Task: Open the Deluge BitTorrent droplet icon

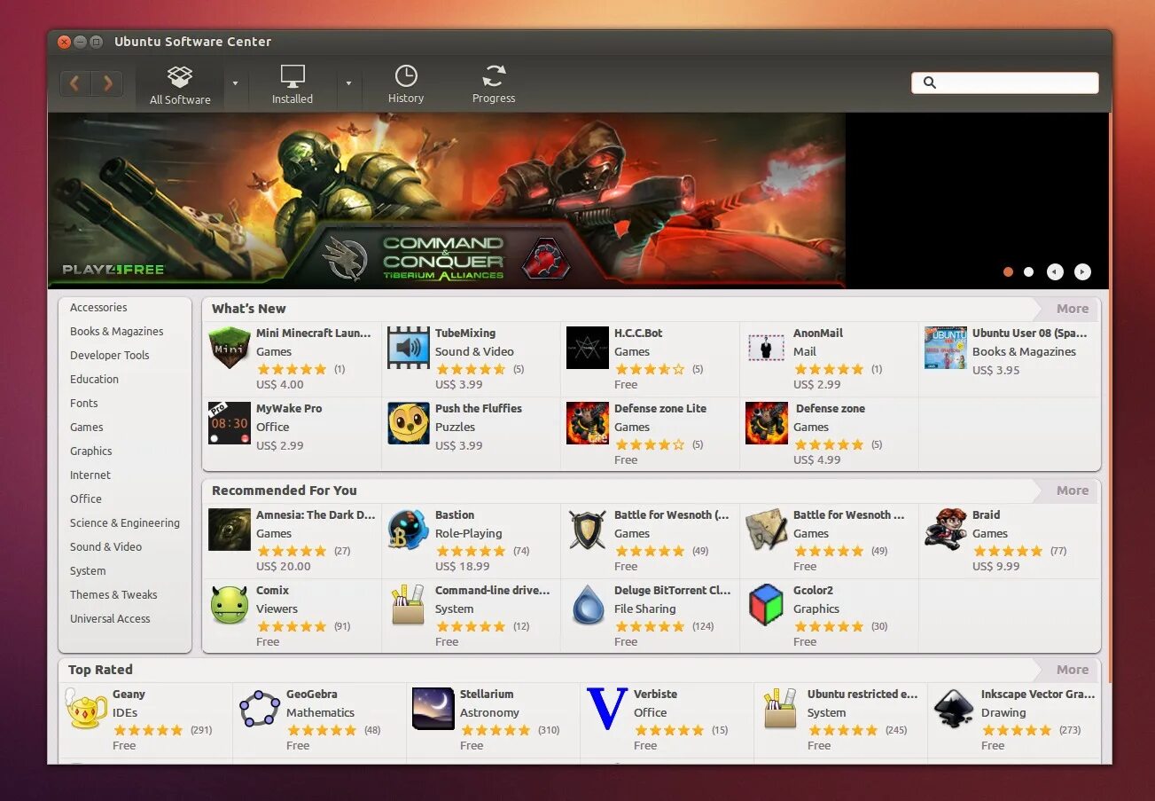Action: [588, 605]
